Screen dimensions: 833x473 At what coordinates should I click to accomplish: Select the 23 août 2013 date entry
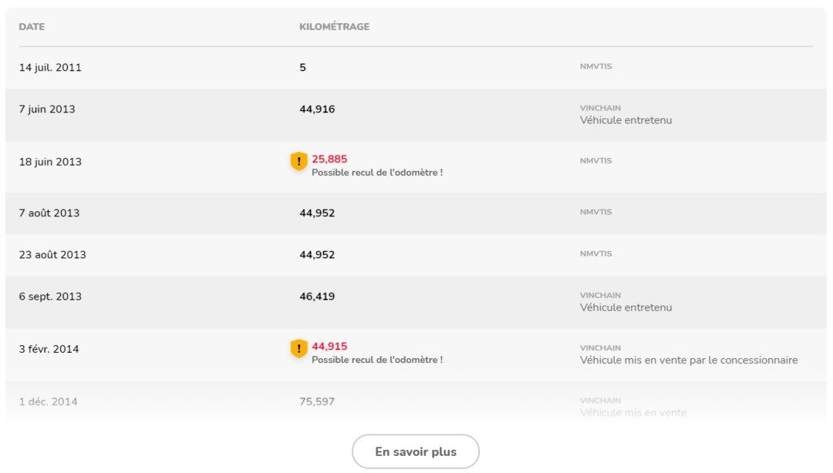click(x=52, y=255)
